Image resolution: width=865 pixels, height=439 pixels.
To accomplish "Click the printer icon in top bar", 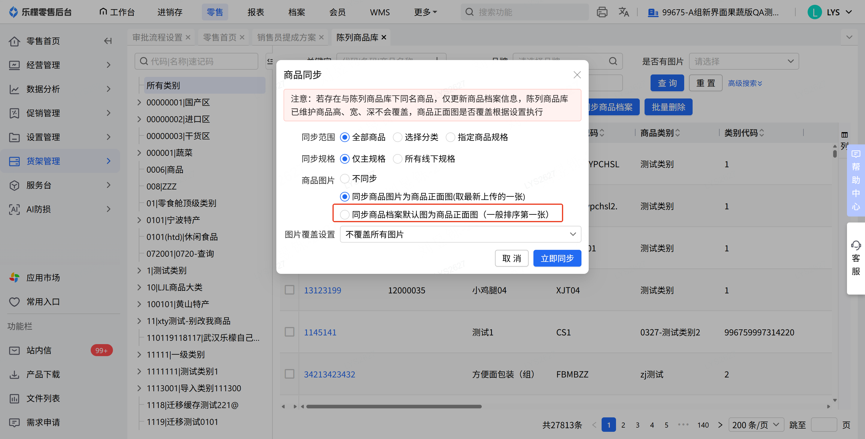I will point(602,12).
